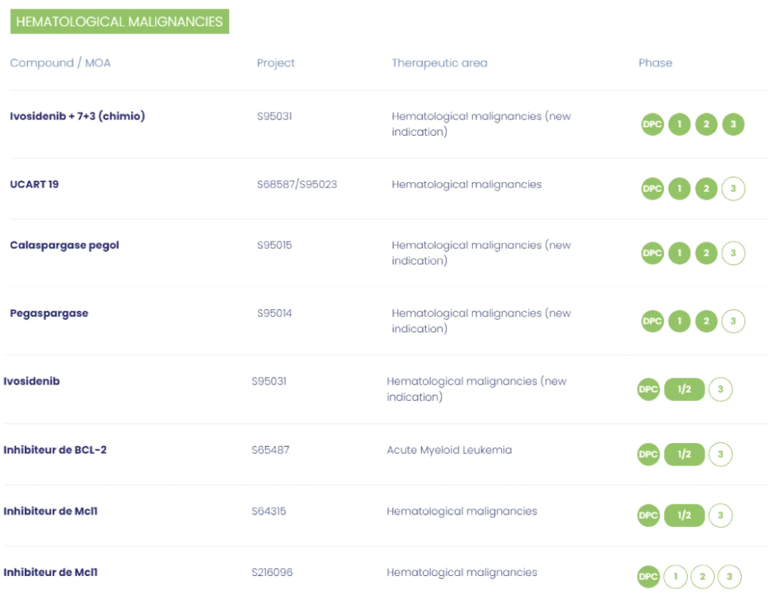The width and height of the screenshot is (768, 603).
Task: Click project code S68587/S95023
Action: [297, 184]
